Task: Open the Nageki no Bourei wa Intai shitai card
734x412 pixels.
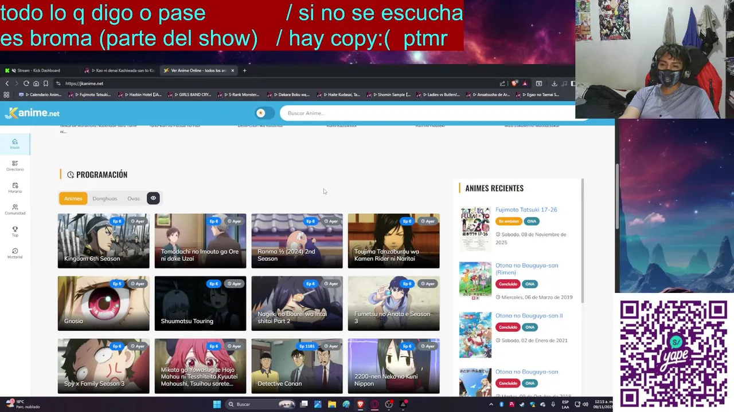Action: [297, 303]
